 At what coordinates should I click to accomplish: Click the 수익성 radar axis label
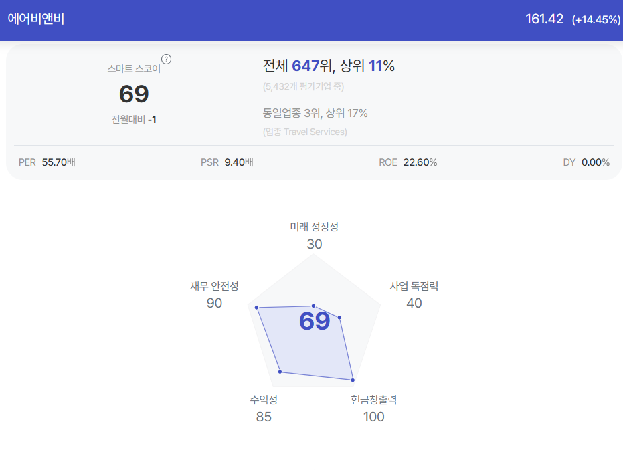(x=264, y=400)
